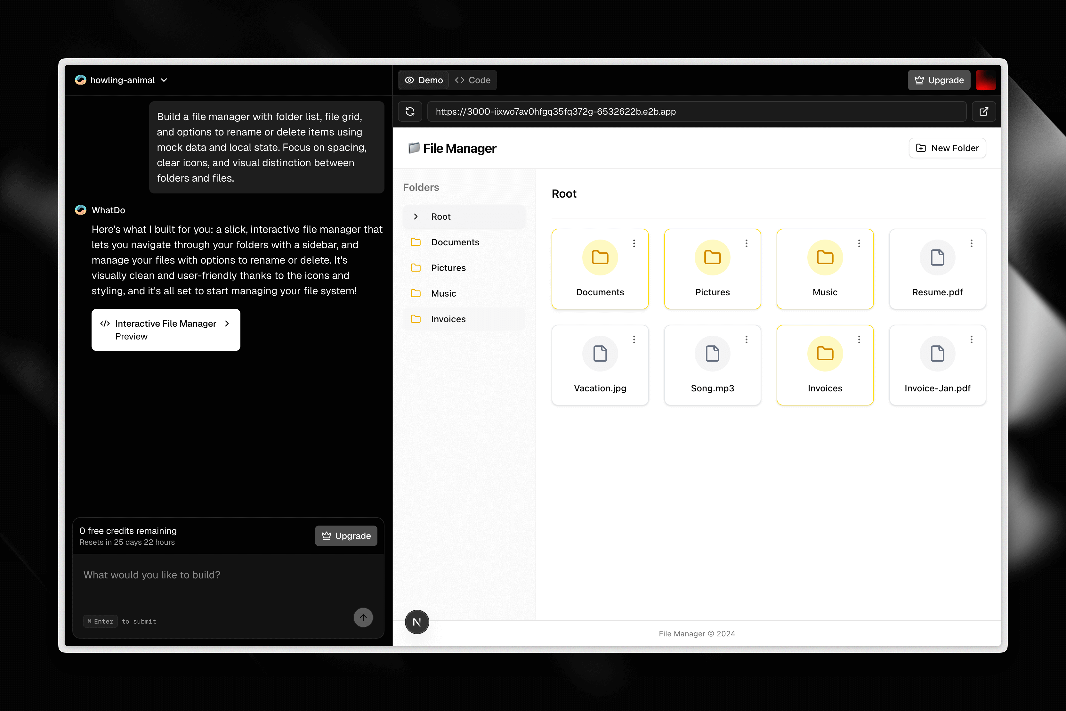This screenshot has height=711, width=1066.
Task: Click the WhatDo avatar logo in chat
Action: [81, 210]
